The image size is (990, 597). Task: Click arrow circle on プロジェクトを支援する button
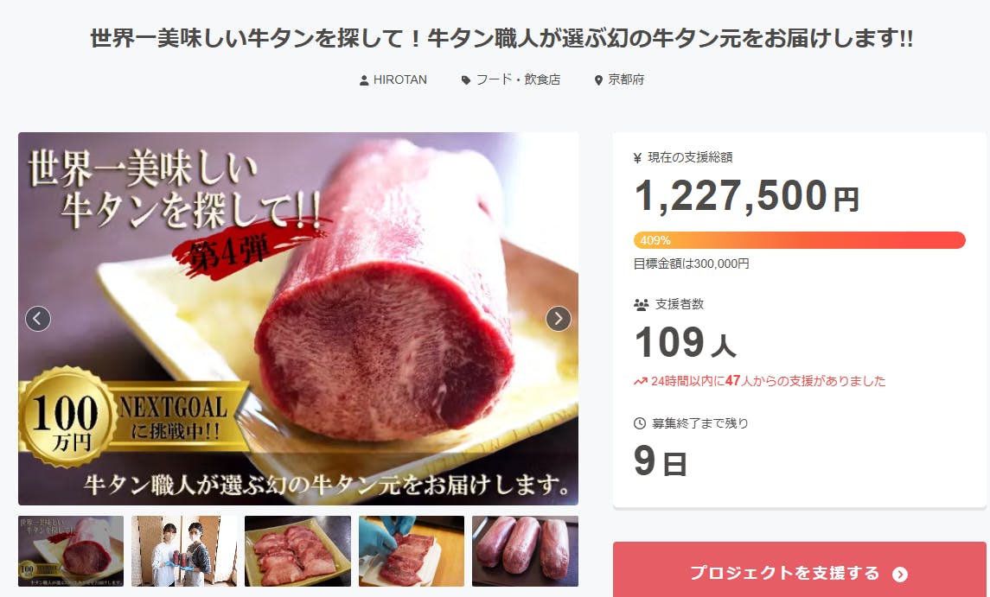pyautogui.click(x=900, y=575)
